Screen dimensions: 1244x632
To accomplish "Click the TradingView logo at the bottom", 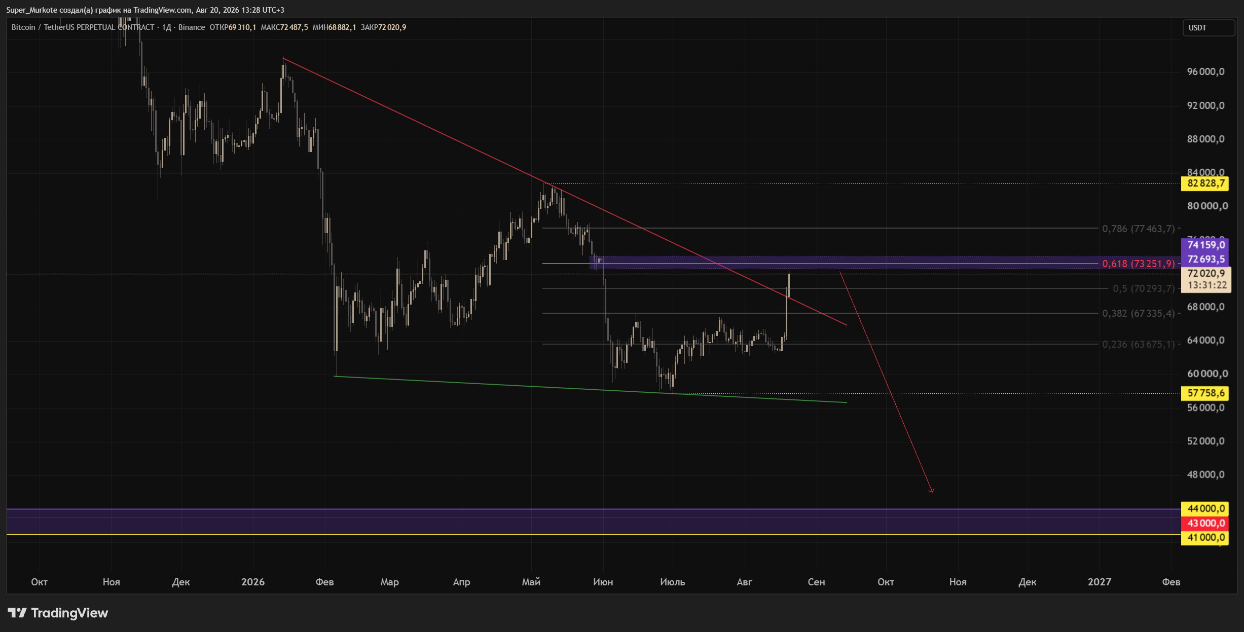I will click(x=58, y=613).
